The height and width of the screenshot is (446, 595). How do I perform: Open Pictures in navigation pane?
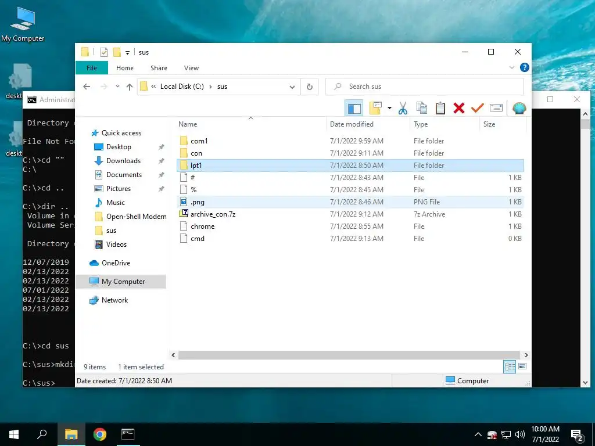(118, 189)
